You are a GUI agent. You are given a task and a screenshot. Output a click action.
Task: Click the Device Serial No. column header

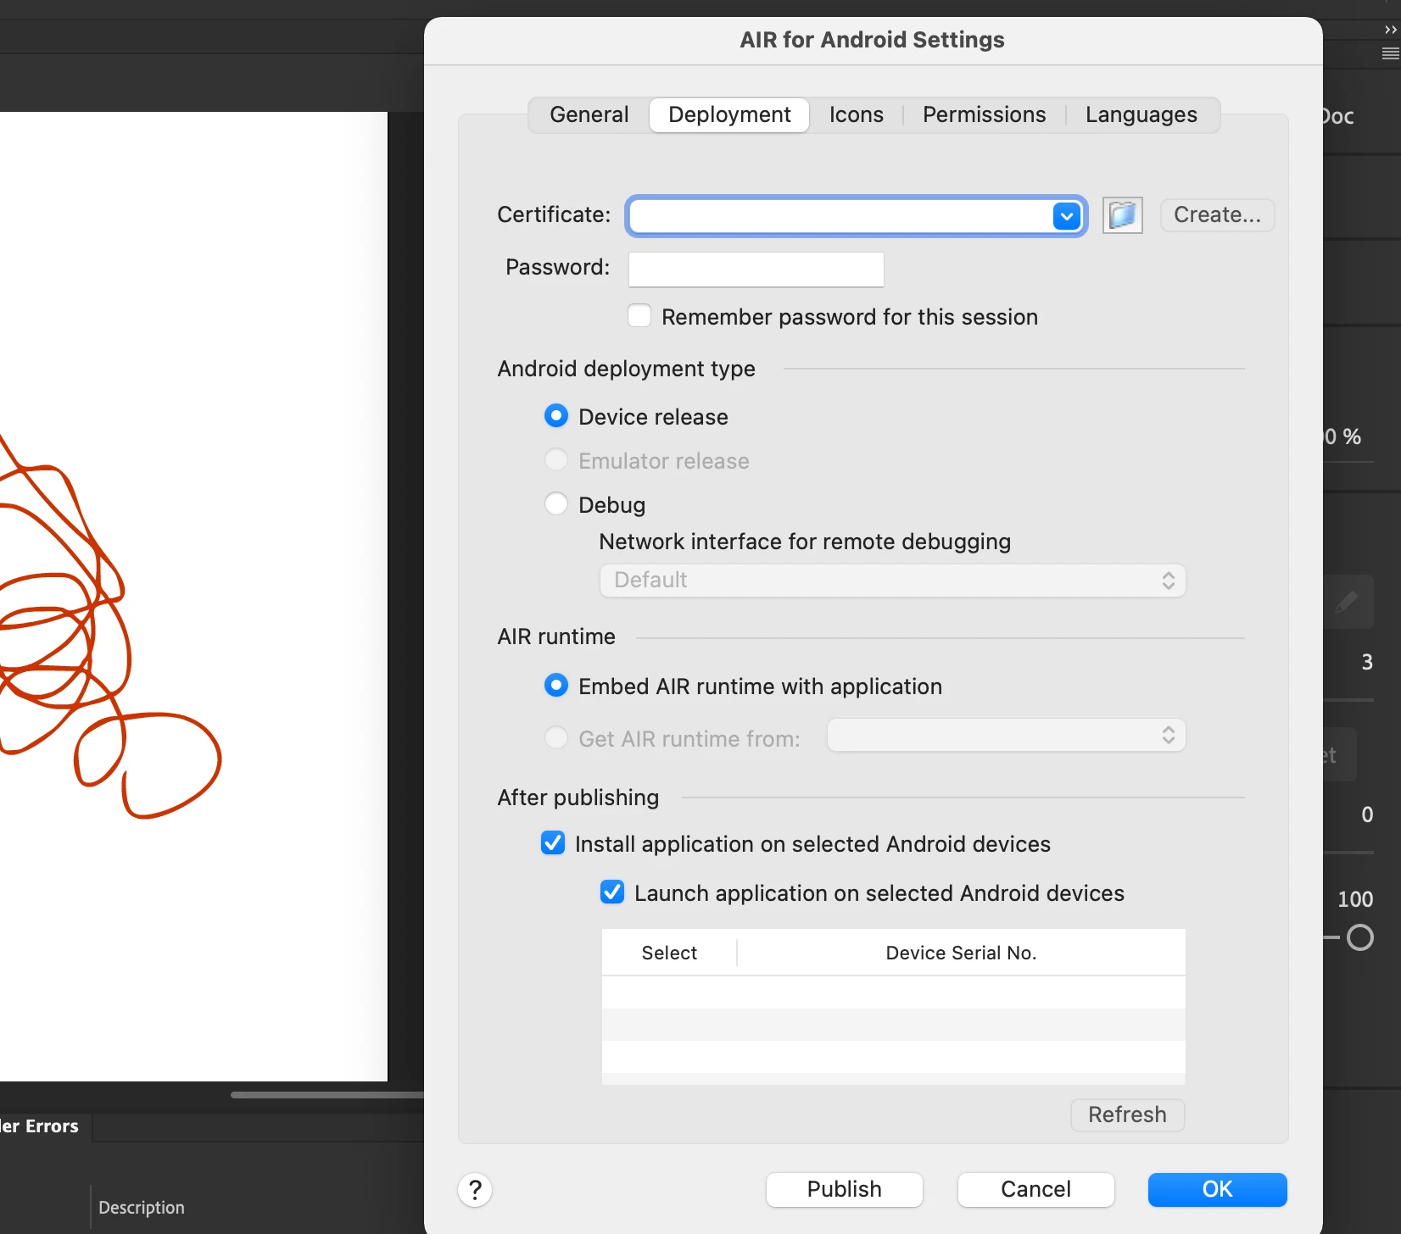pos(961,953)
